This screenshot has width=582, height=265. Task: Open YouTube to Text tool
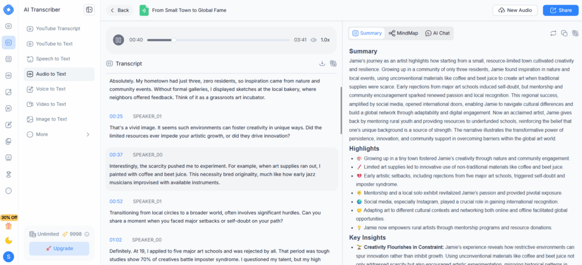coord(59,44)
